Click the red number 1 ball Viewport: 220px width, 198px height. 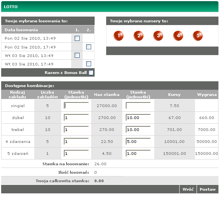coord(118,36)
